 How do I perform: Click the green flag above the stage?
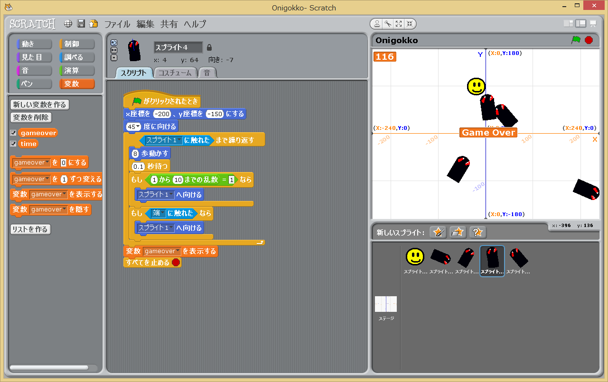pyautogui.click(x=576, y=40)
